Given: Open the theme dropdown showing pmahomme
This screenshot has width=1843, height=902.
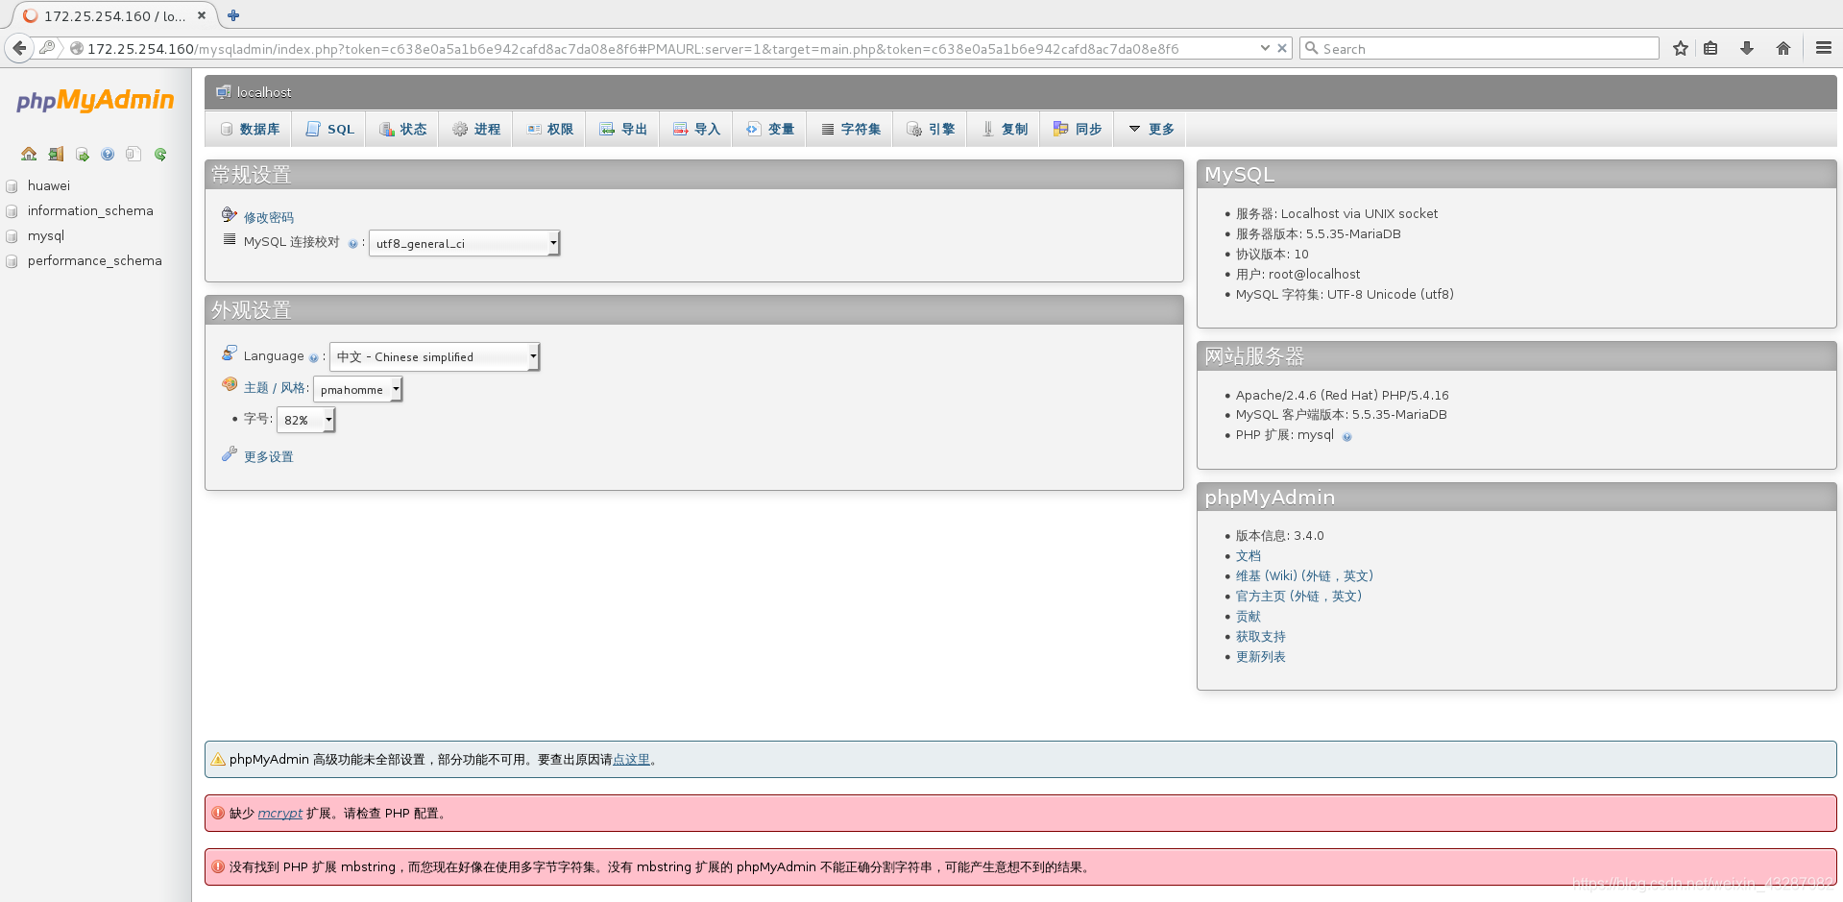Looking at the screenshot, I should (357, 389).
